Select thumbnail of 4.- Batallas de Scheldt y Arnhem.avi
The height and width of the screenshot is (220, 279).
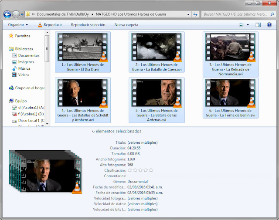83,93
